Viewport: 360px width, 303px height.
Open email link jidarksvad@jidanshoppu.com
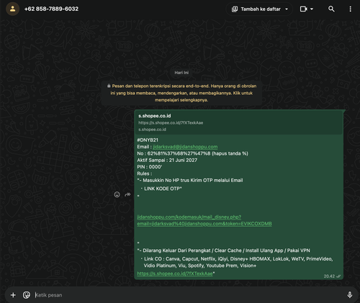[185, 147]
